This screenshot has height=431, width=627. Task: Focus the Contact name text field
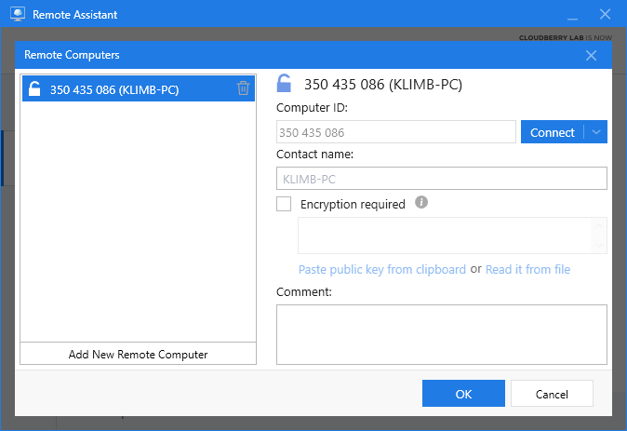tap(441, 179)
